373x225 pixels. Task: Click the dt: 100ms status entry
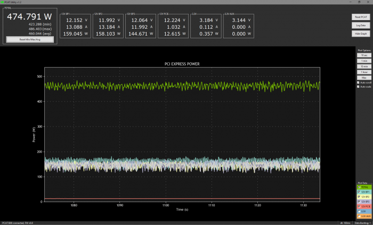click(345, 223)
